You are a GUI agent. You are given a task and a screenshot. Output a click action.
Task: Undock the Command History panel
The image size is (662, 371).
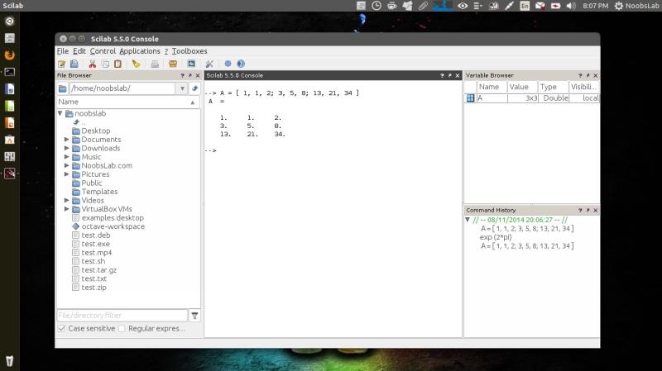(x=588, y=210)
